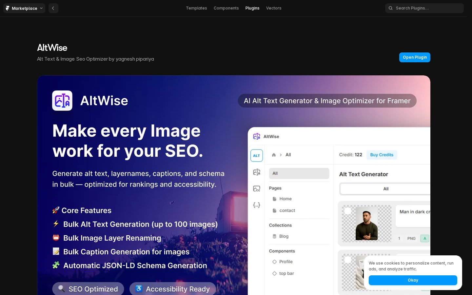
Task: Open the Components tab
Action: tap(226, 8)
